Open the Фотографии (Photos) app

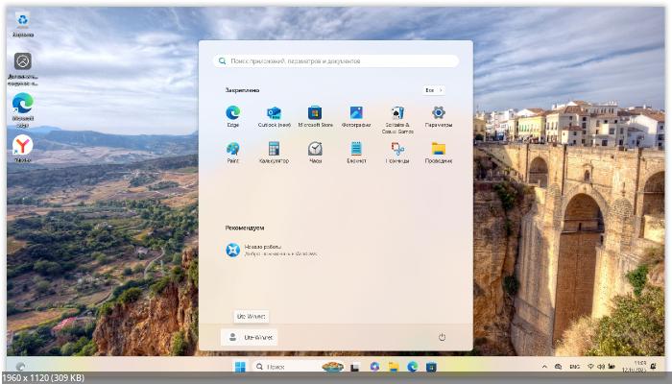click(x=356, y=113)
